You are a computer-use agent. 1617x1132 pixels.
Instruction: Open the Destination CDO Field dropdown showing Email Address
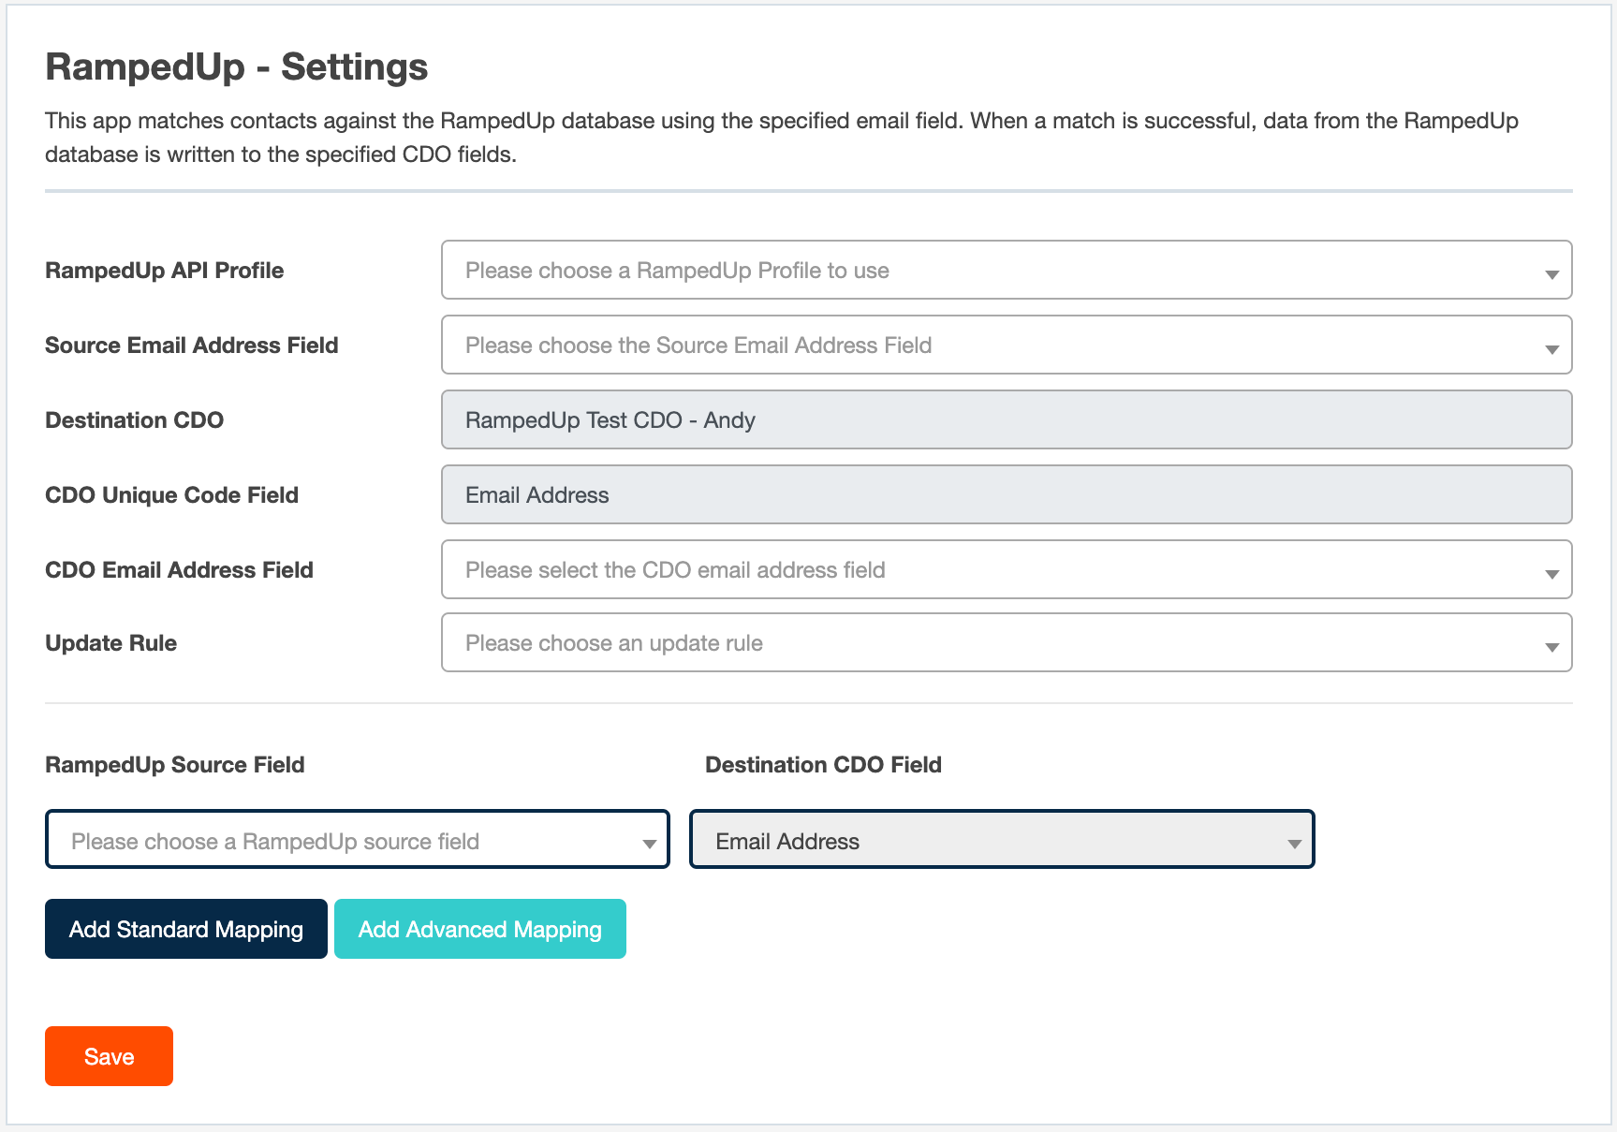pos(1002,839)
